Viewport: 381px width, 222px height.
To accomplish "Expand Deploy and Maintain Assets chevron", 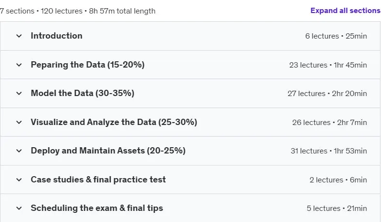I will click(19, 151).
